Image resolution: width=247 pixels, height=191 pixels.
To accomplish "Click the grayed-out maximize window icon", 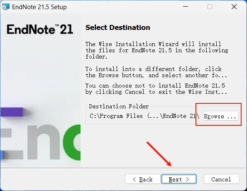I will 210,7.
